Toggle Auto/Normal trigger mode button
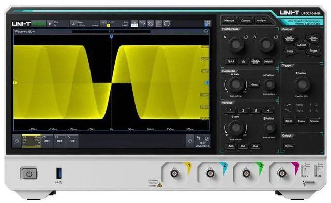Screen dimensions: 331x203 point(290,39)
